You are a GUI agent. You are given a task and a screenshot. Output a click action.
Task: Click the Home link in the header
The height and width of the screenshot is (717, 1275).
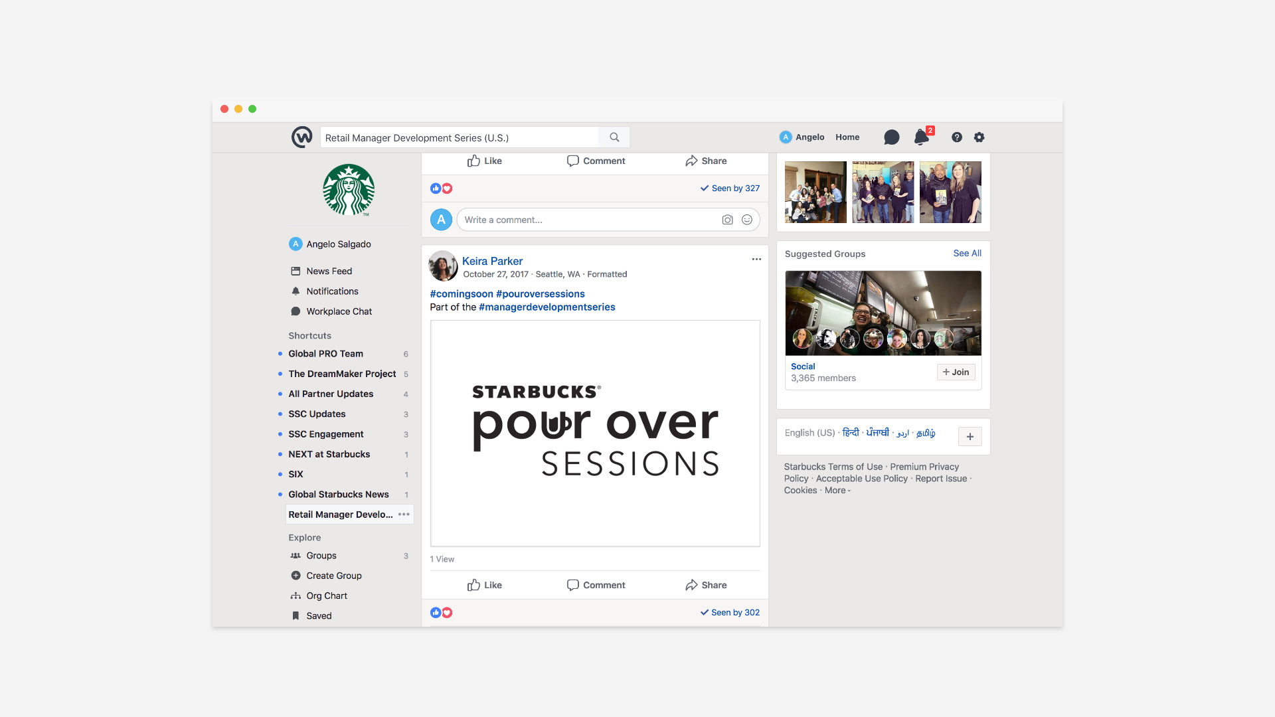[x=847, y=137]
